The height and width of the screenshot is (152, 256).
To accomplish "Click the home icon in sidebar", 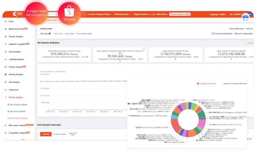I will pos(6,22).
